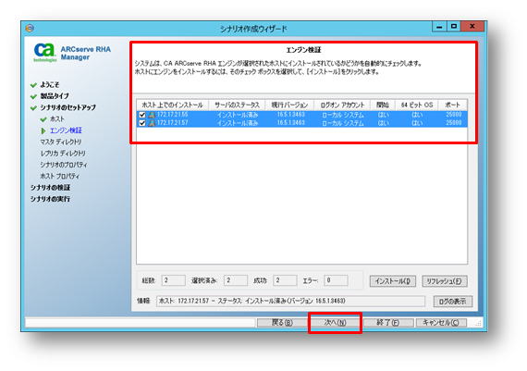
Task: Open log with ログの表示 button
Action: [452, 302]
